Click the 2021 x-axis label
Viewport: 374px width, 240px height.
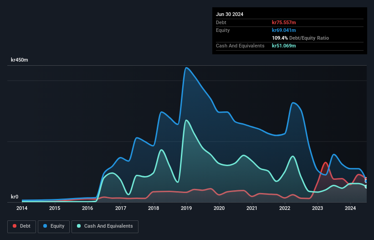[252, 208]
